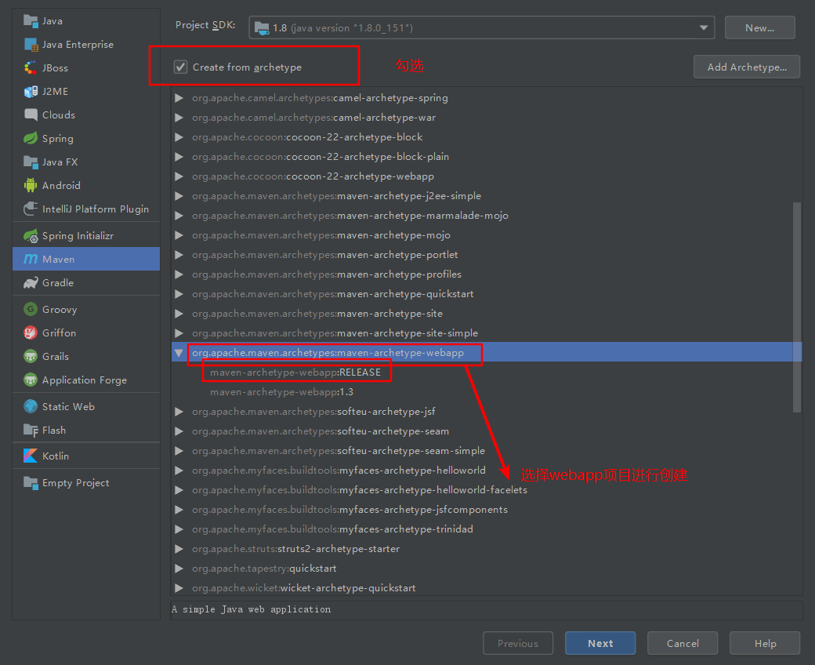815x665 pixels.
Task: Select the Empty Project icon
Action: pyautogui.click(x=31, y=483)
